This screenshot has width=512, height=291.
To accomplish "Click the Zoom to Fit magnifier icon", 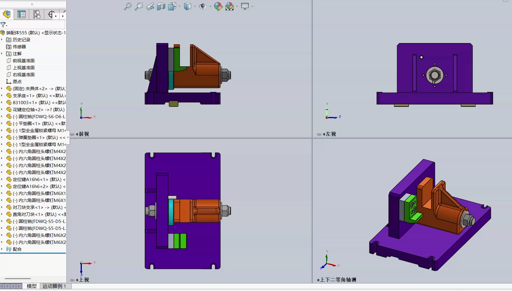I will pos(128,6).
